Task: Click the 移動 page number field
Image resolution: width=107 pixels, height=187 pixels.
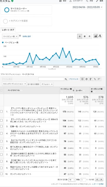Action: coord(83,180)
